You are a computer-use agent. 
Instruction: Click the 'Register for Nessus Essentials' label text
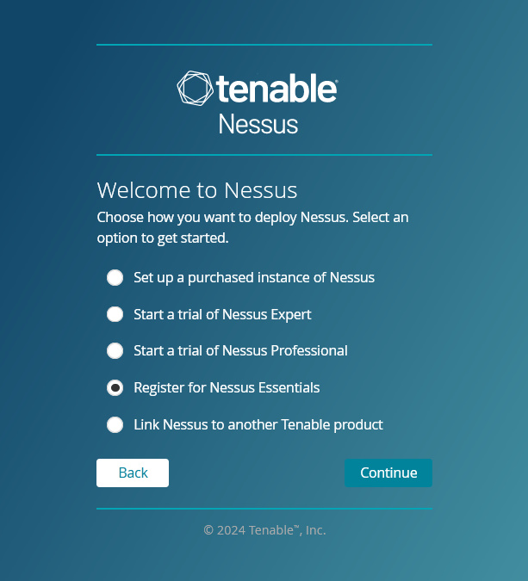click(x=227, y=388)
